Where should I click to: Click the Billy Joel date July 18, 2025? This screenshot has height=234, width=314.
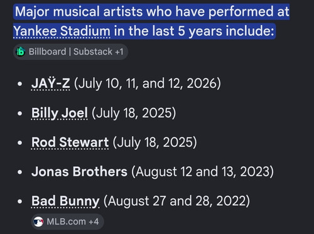[134, 113]
